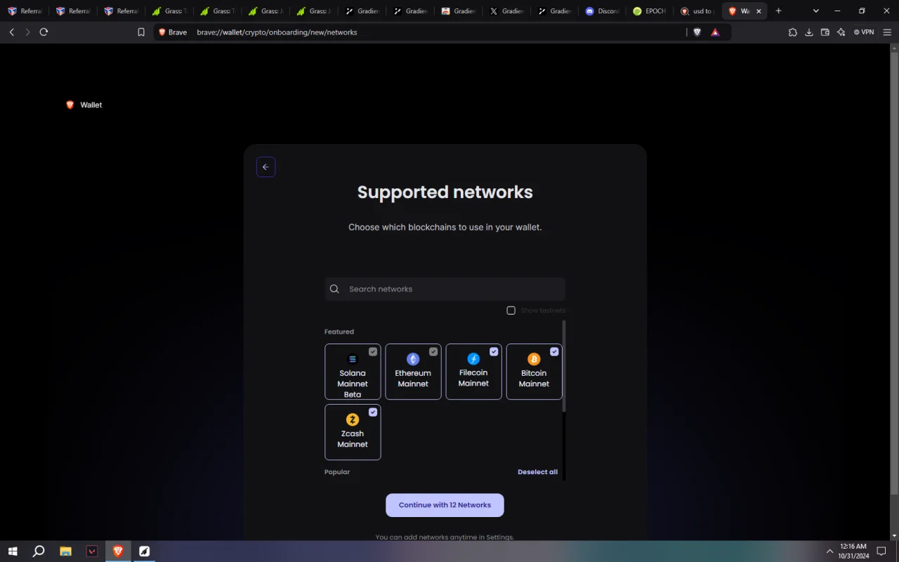The width and height of the screenshot is (899, 562).
Task: Open the Brave Wallet icon in the toolbar
Action: click(825, 32)
